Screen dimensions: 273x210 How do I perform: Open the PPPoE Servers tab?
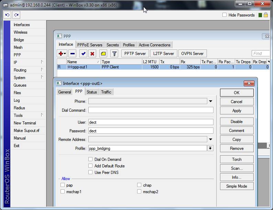click(90, 45)
